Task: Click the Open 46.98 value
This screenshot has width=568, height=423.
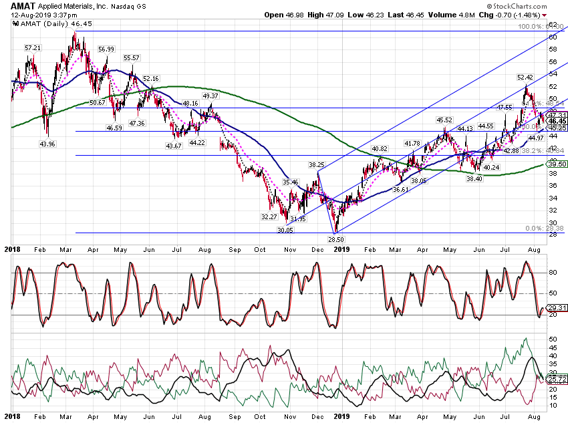Action: coord(283,15)
